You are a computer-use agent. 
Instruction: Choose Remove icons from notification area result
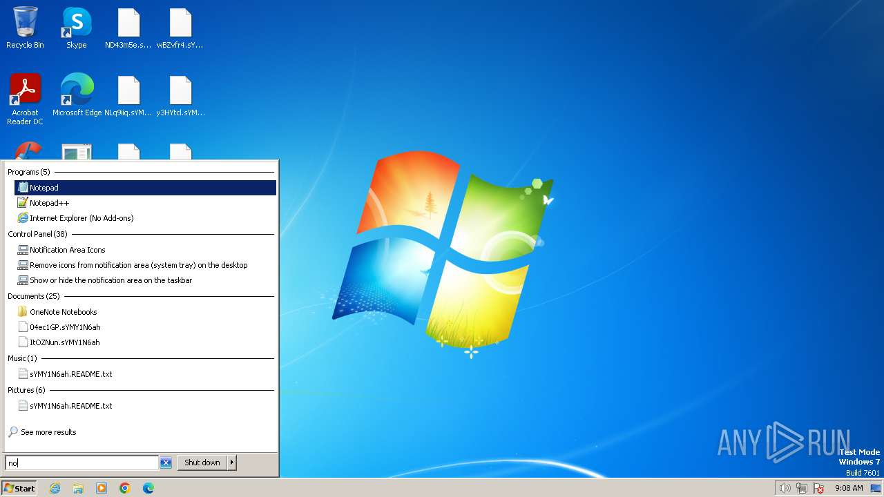(145, 265)
